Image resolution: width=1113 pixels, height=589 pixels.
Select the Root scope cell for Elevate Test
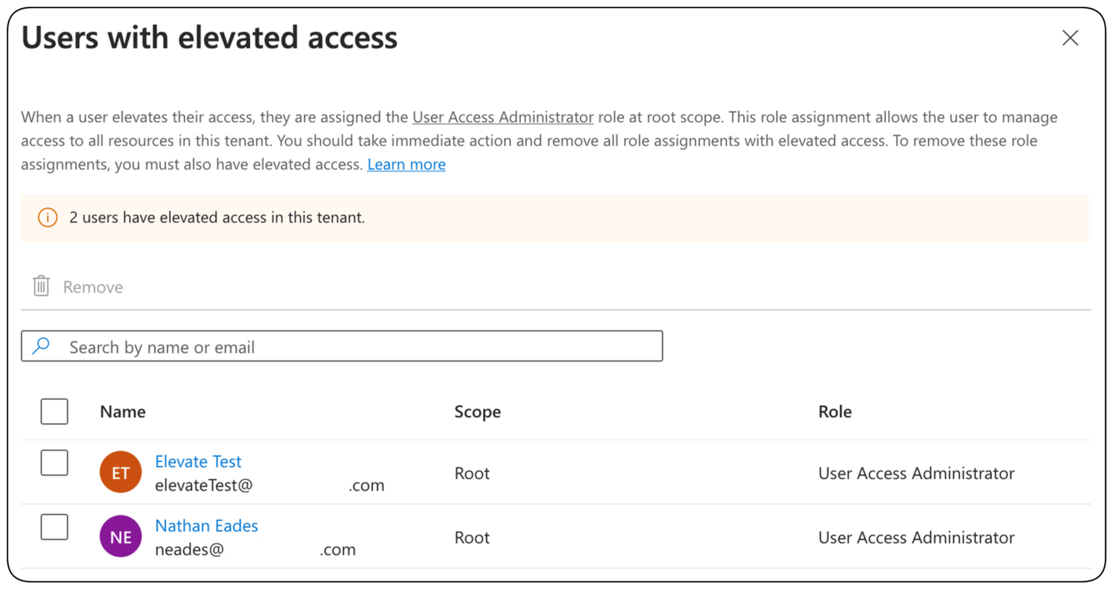click(x=471, y=473)
